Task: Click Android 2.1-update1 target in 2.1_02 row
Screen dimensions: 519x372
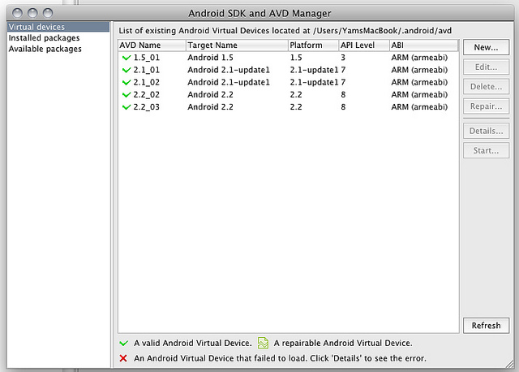Action: 229,82
